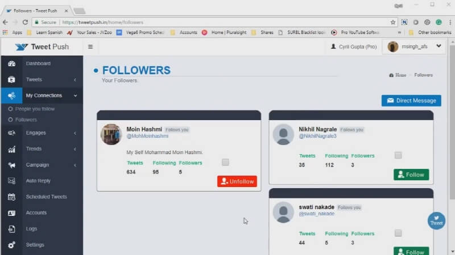The image size is (455, 255).
Task: Check Moin Hashmi's selection checkbox
Action: coord(225,162)
